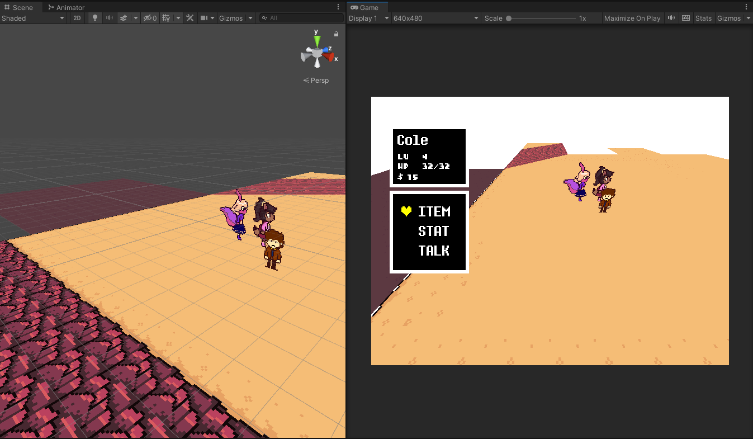The image size is (753, 439).
Task: Open the Game panel three-dot options menu
Action: point(747,7)
